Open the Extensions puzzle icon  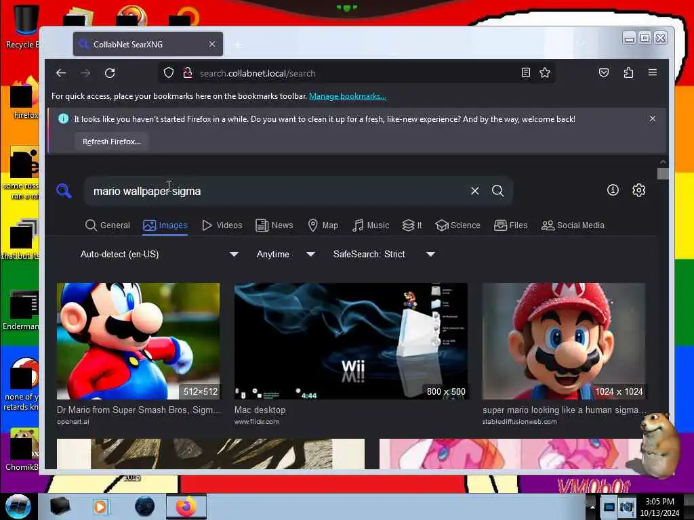coord(628,73)
